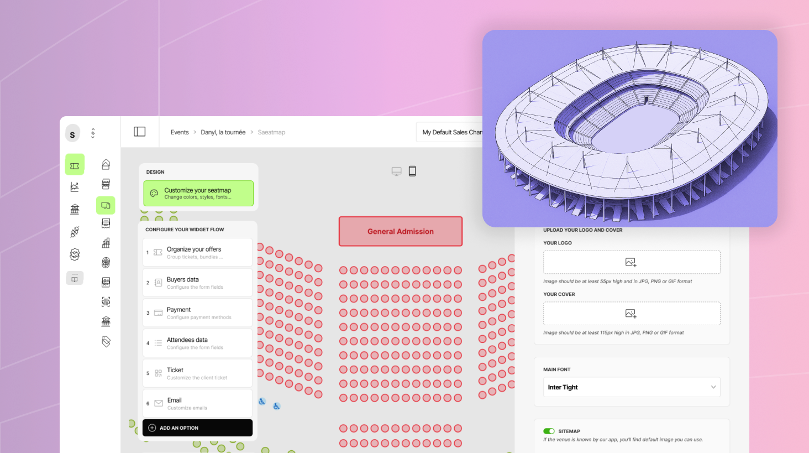This screenshot has height=453, width=809.
Task: Open the Payment widget flow step
Action: (197, 313)
